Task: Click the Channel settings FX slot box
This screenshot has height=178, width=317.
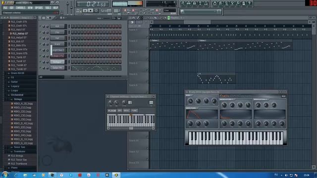Action: [151, 102]
